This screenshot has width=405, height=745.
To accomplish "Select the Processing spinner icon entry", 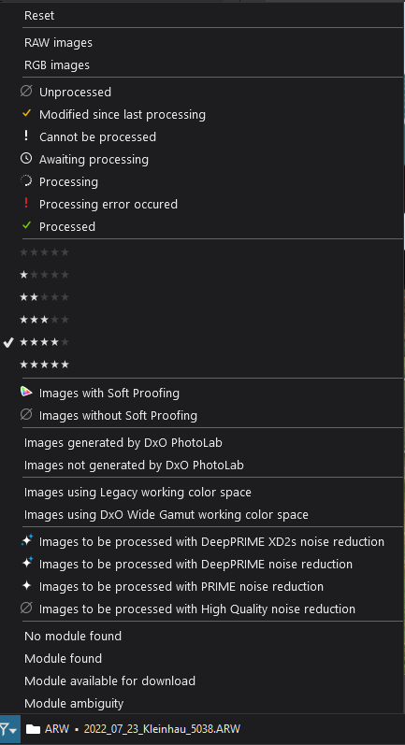I will 26,181.
